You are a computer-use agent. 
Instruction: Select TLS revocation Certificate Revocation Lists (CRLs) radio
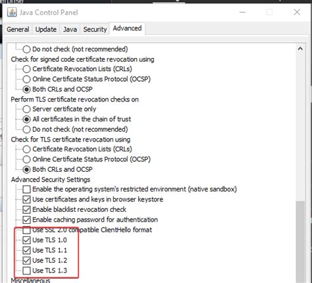[x=26, y=149]
